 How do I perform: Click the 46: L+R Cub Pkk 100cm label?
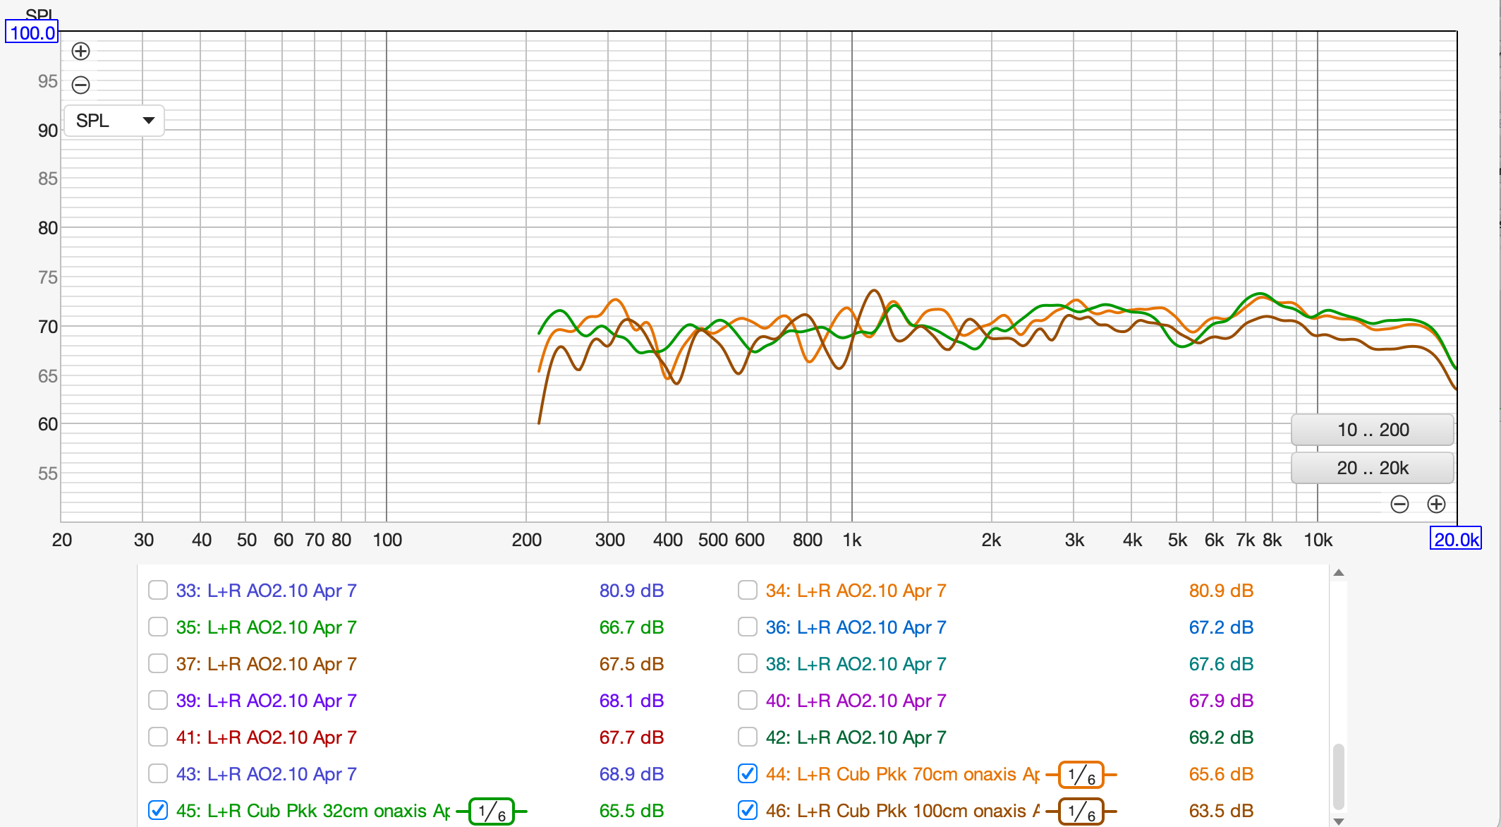[902, 811]
